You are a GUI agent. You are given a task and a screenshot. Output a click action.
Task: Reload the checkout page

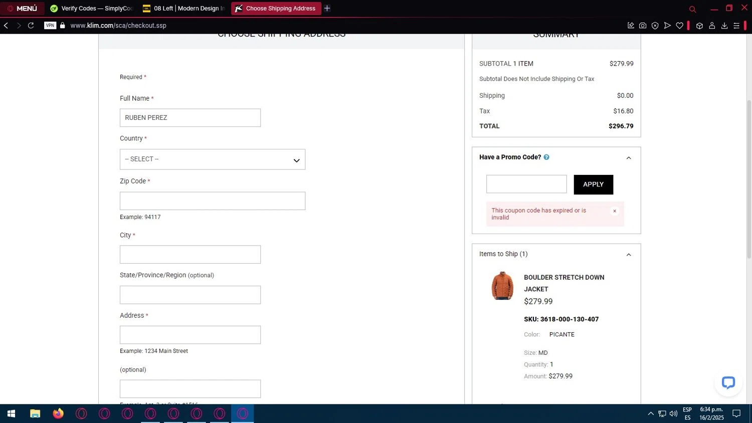point(31,26)
